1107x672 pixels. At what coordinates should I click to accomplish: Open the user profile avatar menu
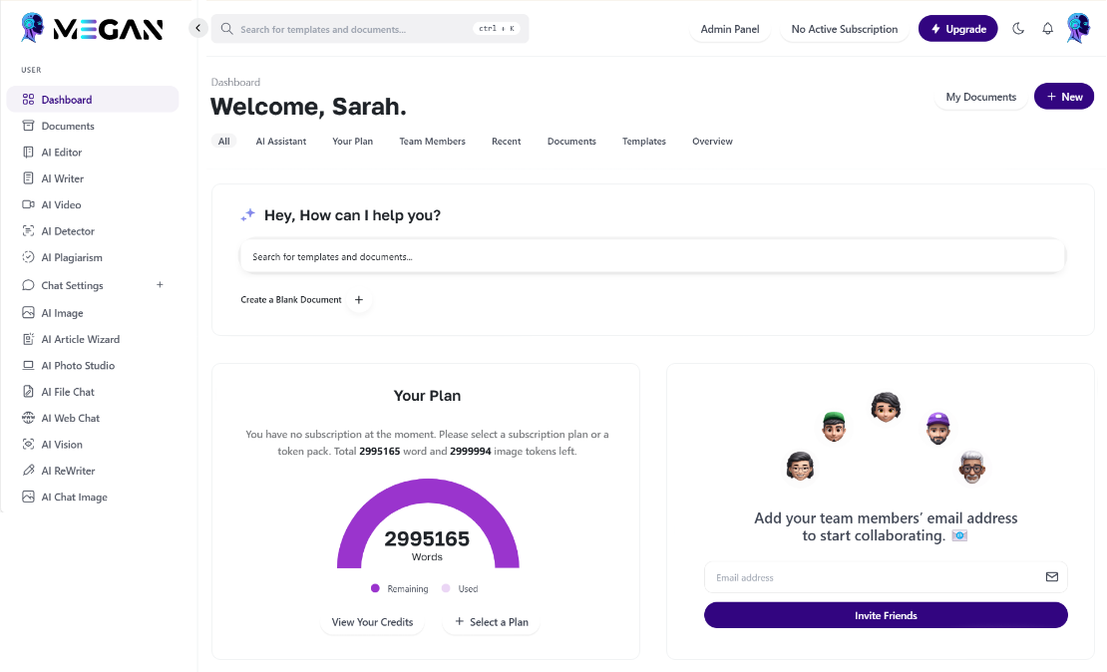tap(1078, 28)
